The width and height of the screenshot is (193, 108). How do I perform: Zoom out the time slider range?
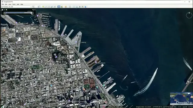click(5, 10)
